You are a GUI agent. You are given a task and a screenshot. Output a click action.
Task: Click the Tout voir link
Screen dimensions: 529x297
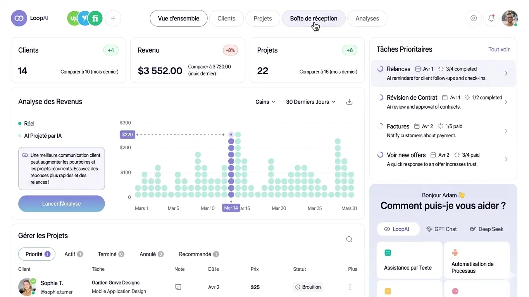499,49
